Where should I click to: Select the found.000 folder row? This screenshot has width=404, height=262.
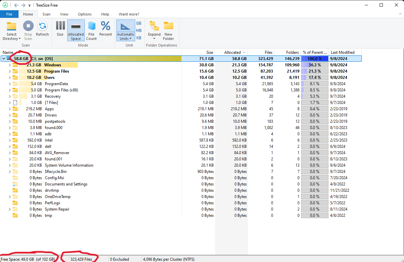[x=181, y=128]
